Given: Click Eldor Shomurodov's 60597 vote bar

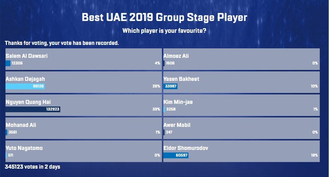Looking at the screenshot, I should tap(176, 155).
